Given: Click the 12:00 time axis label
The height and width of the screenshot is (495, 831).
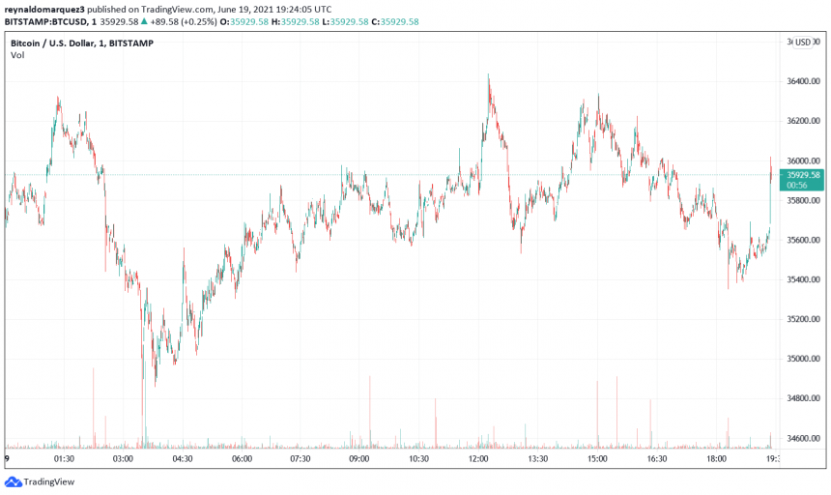Looking at the screenshot, I should (x=478, y=459).
